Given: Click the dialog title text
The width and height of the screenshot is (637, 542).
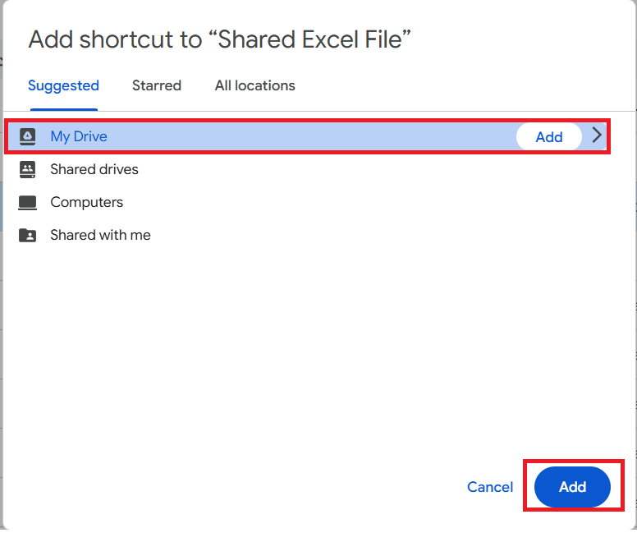Looking at the screenshot, I should (219, 39).
